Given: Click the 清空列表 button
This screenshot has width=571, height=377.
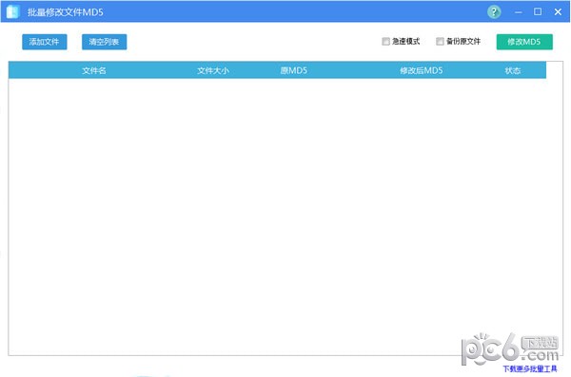Looking at the screenshot, I should point(104,42).
